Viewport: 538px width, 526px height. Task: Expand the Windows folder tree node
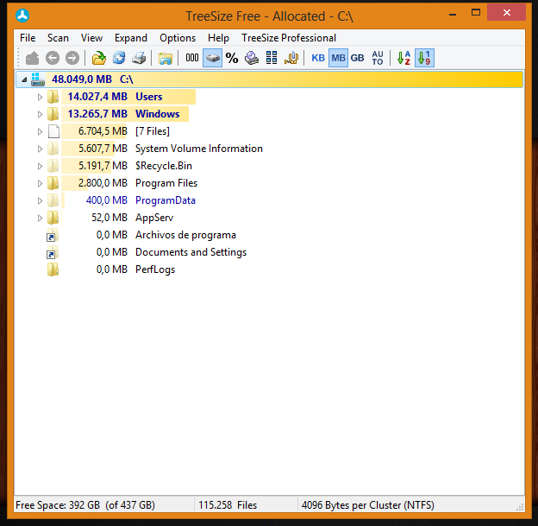point(40,114)
